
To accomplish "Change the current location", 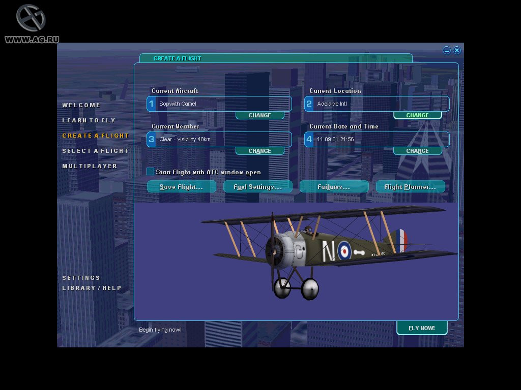I will coord(418,115).
